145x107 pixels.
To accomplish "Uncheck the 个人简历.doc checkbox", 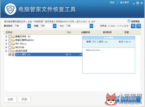I will (x=10, y=54).
